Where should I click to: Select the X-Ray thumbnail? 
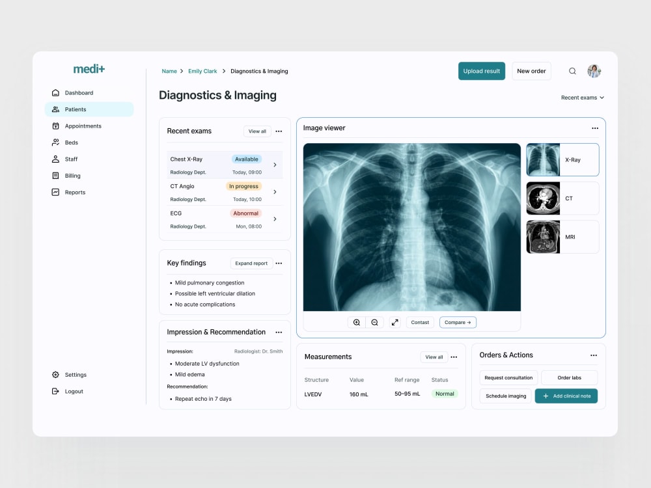pos(562,160)
